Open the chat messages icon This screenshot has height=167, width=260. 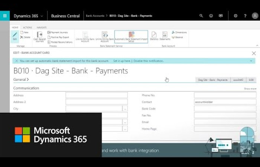221,16
